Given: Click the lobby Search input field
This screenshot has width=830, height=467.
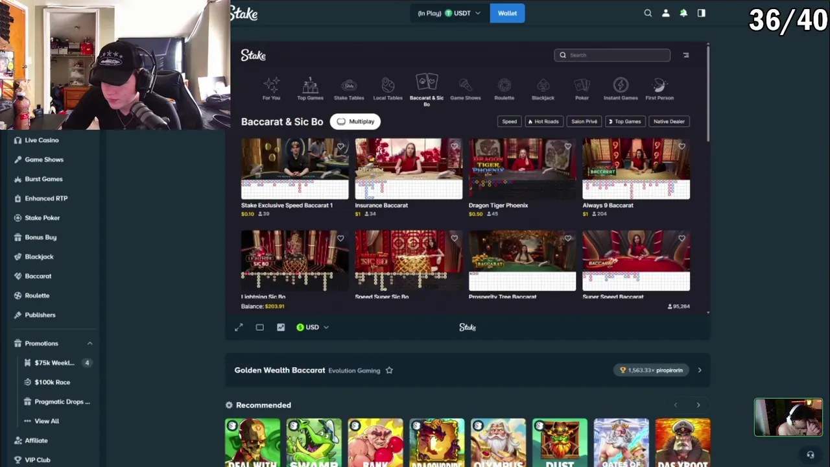Looking at the screenshot, I should pos(612,55).
